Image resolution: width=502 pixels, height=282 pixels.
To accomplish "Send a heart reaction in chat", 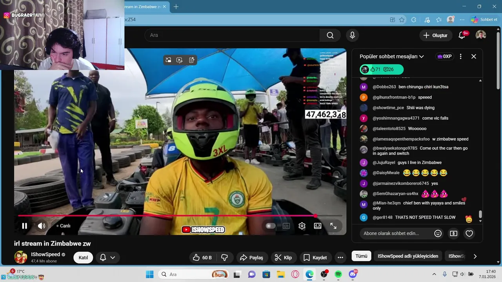I will click(x=469, y=233).
